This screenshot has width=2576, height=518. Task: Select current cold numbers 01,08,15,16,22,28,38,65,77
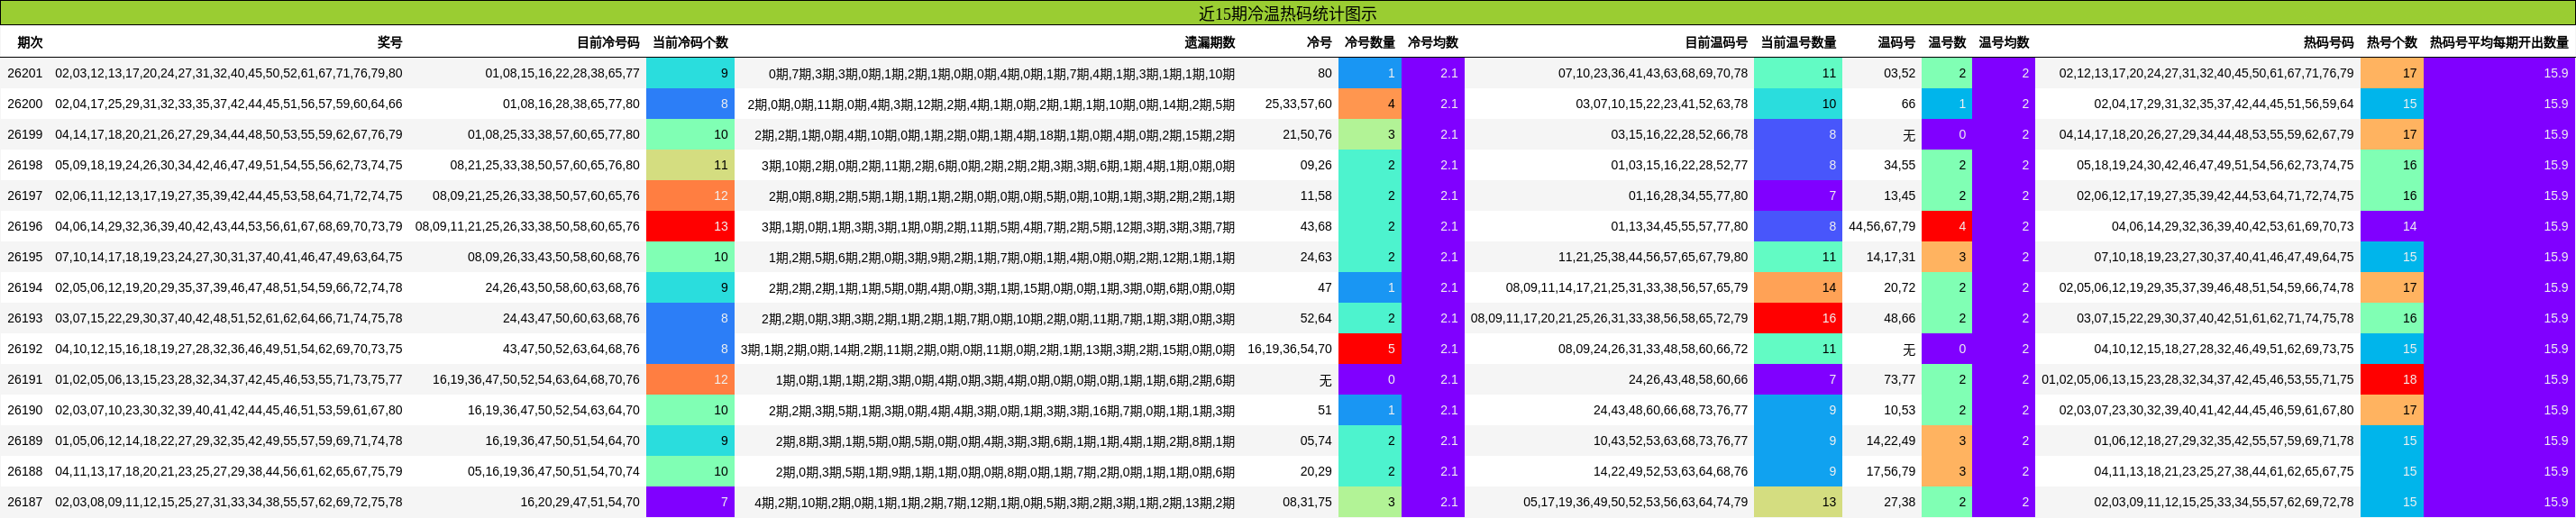coord(562,73)
